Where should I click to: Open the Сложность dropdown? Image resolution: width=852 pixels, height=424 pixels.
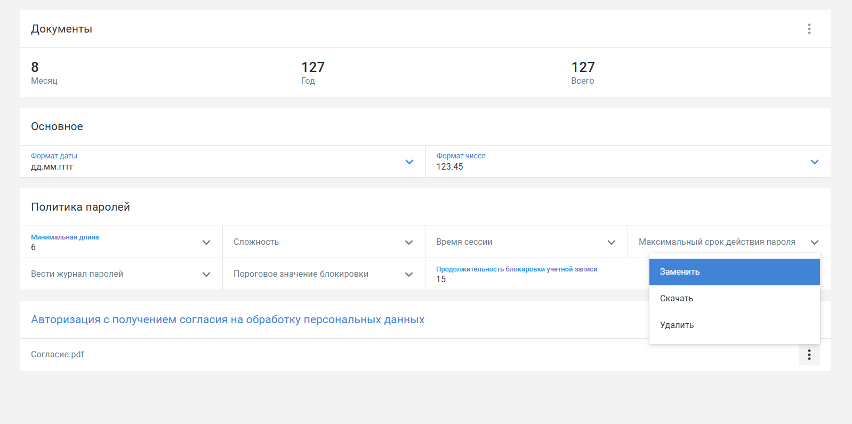[x=409, y=242]
